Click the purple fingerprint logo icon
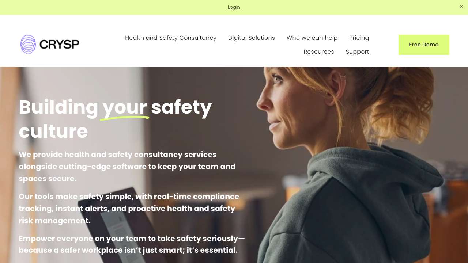468x263 pixels. (x=28, y=45)
